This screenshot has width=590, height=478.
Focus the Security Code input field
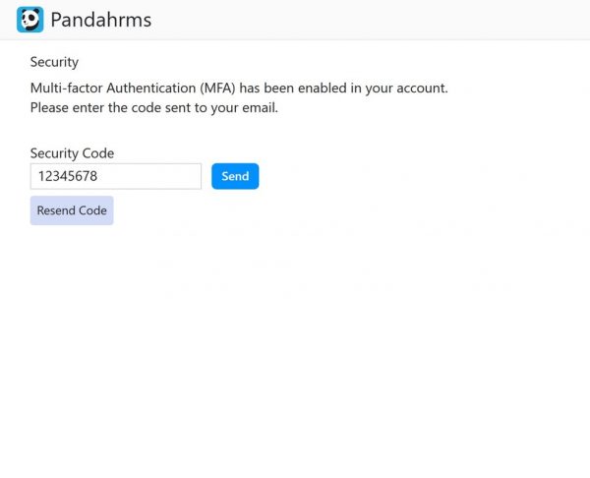[116, 176]
